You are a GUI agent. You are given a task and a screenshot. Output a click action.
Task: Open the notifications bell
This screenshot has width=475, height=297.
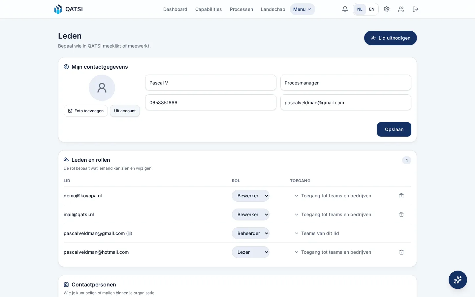pyautogui.click(x=345, y=9)
